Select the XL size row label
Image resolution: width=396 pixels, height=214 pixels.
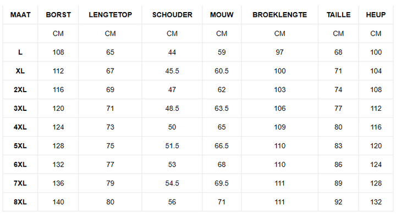(20, 71)
